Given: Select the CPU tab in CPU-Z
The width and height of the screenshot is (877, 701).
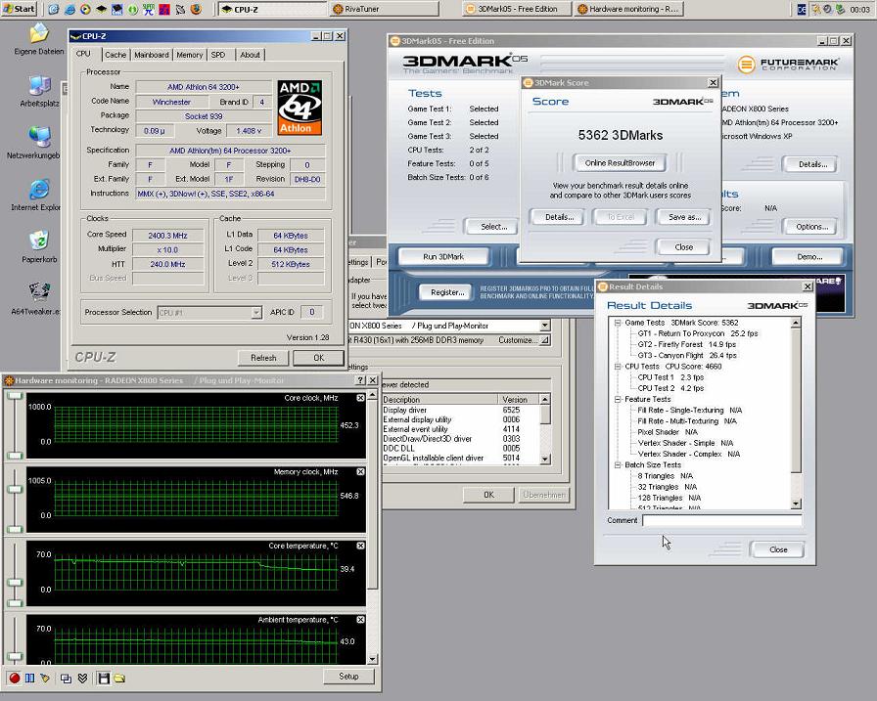Looking at the screenshot, I should point(83,54).
